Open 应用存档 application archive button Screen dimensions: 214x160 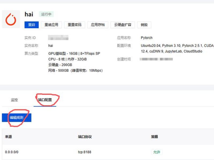tap(98, 25)
